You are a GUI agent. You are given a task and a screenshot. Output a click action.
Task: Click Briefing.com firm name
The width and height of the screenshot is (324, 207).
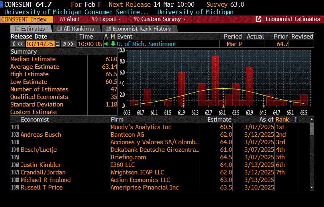point(128,157)
